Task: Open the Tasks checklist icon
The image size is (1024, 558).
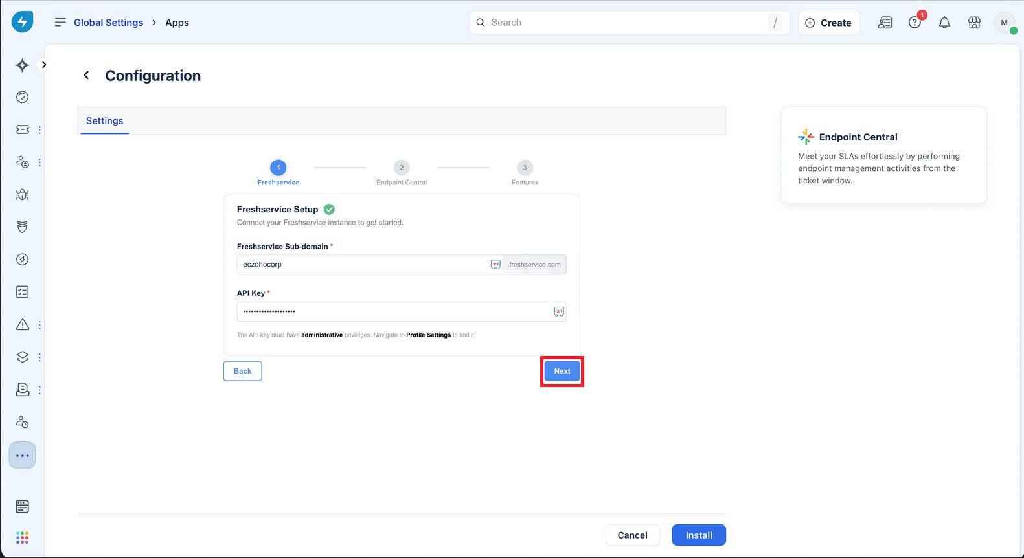Action: tap(22, 292)
